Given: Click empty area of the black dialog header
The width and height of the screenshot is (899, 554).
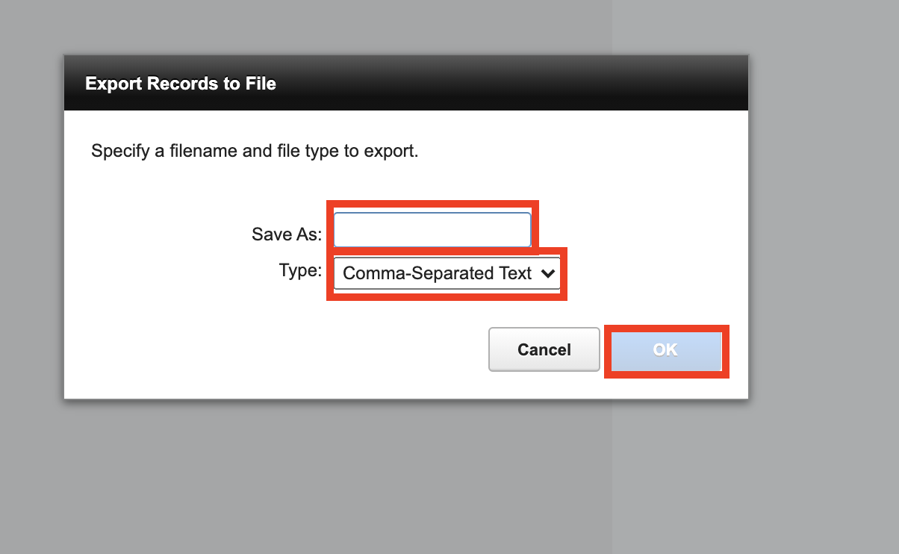Looking at the screenshot, I should 523,84.
